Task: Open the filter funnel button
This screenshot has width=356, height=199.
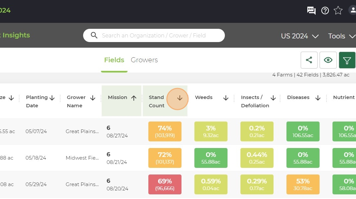Action: 347,60
